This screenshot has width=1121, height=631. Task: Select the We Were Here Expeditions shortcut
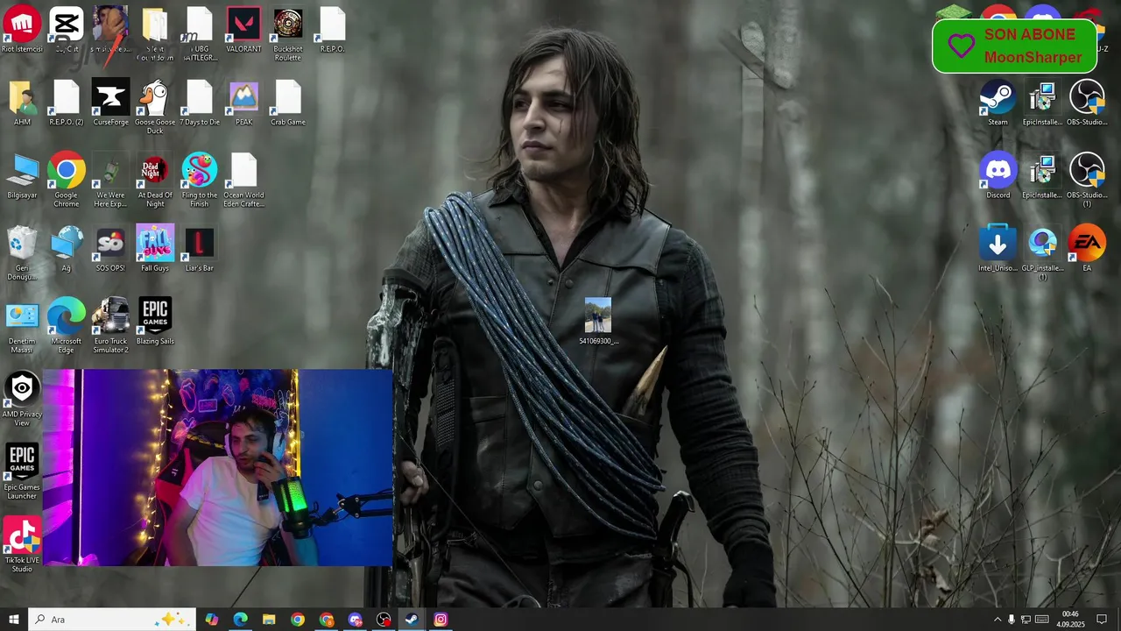click(110, 170)
